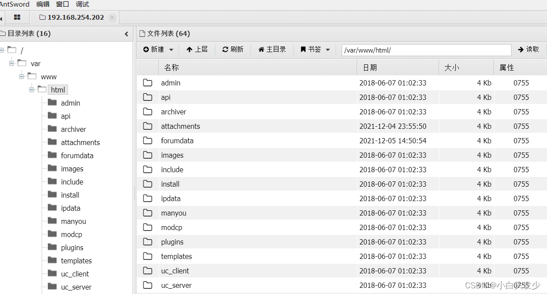Image resolution: width=547 pixels, height=294 pixels.
Task: Open the 调试 menu
Action: 82,4
